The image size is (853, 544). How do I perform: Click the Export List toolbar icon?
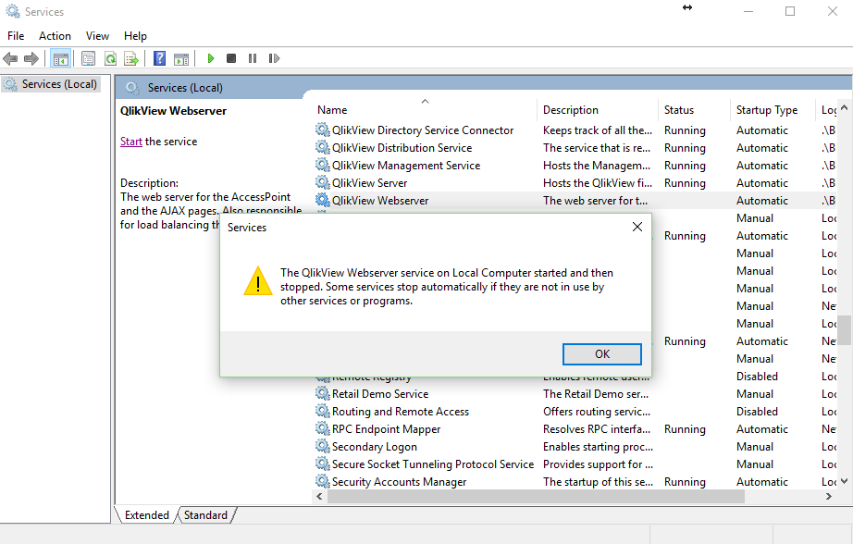131,58
